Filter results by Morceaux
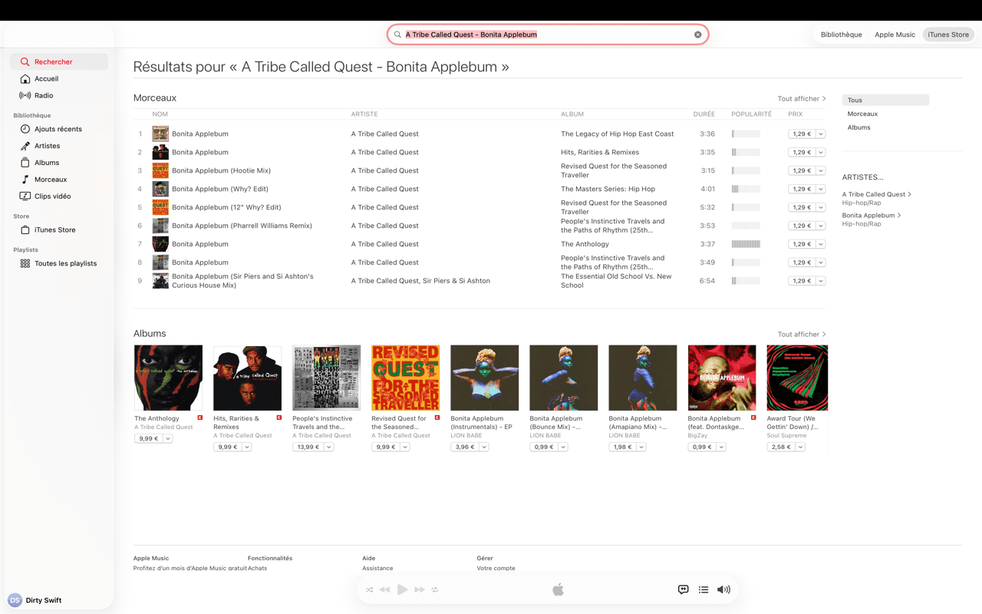 [x=862, y=114]
